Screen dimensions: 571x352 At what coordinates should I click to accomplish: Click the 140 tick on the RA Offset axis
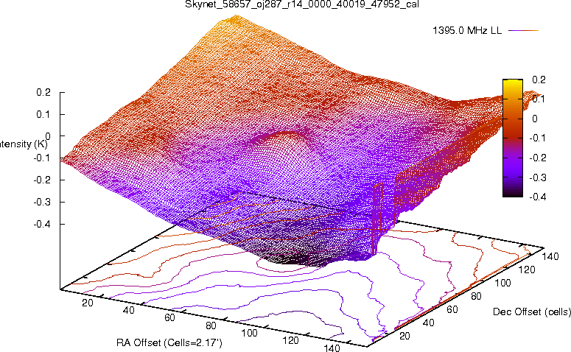click(x=332, y=348)
